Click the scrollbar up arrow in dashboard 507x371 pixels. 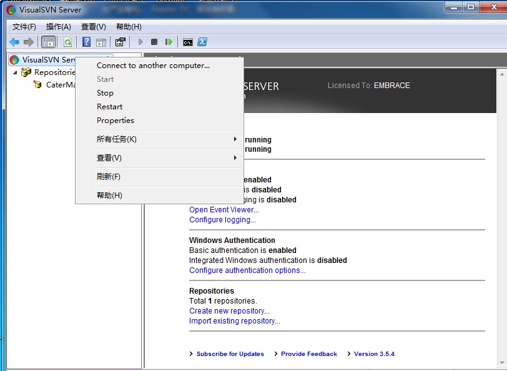click(x=502, y=75)
